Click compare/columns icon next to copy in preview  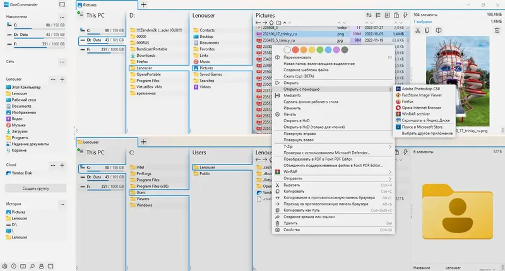click(x=439, y=30)
